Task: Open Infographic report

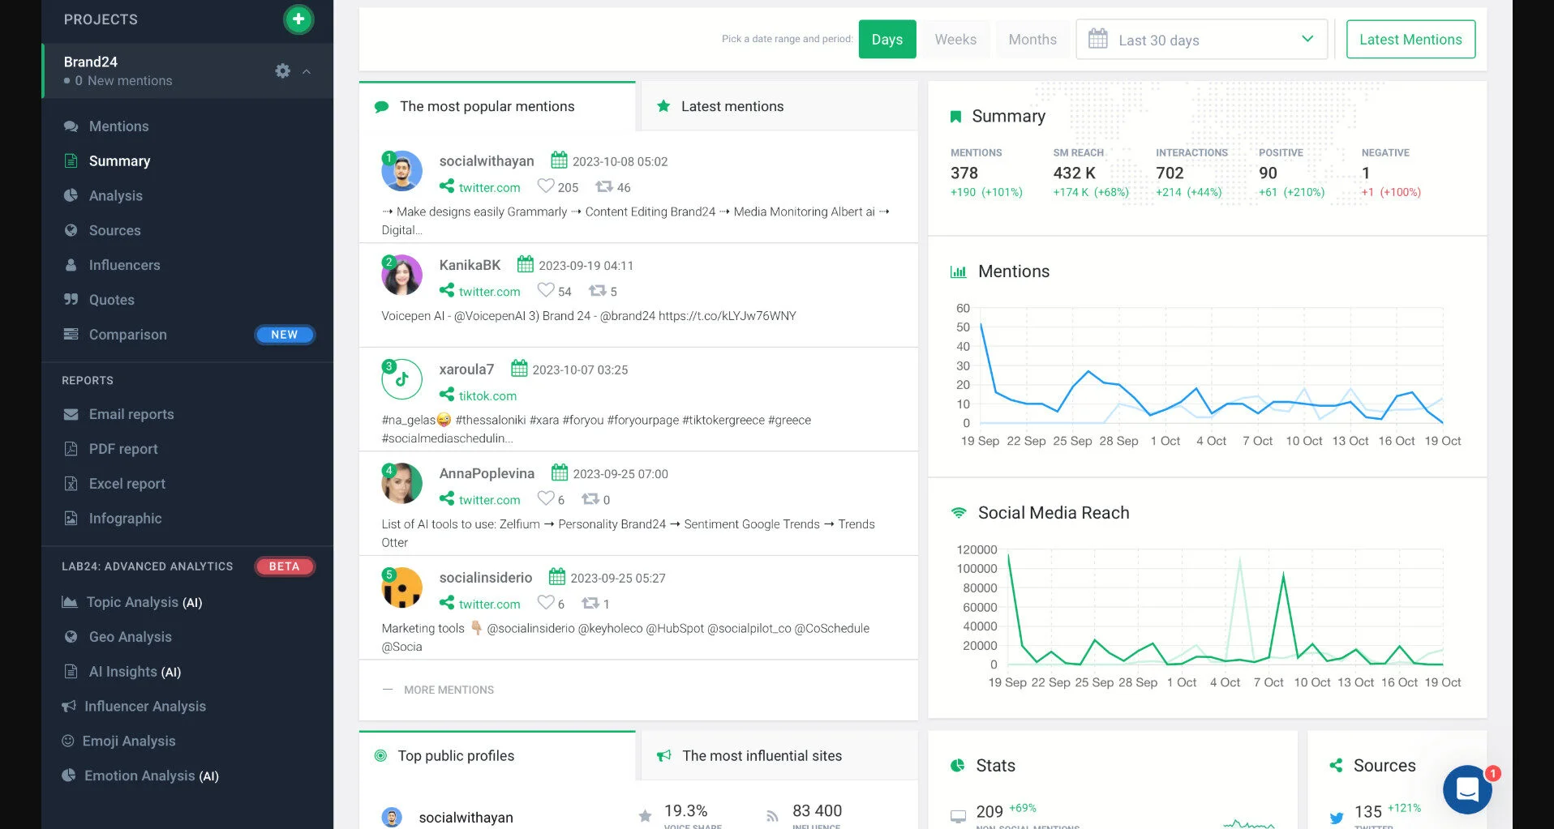Action: pyautogui.click(x=125, y=519)
